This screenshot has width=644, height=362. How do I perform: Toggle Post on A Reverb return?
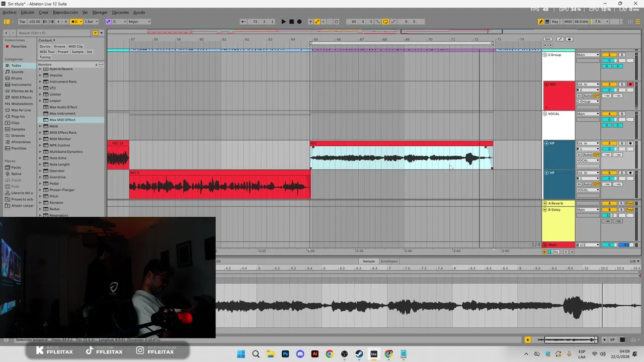pos(630,203)
